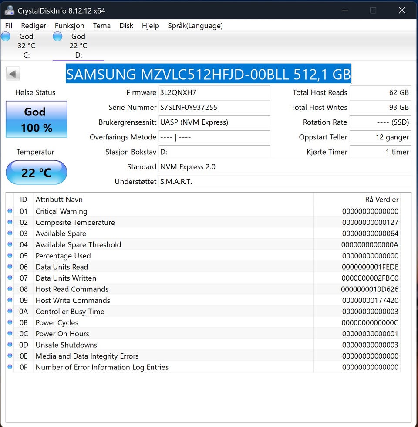
Task: Select the C: drive status icon
Action: 6,36
